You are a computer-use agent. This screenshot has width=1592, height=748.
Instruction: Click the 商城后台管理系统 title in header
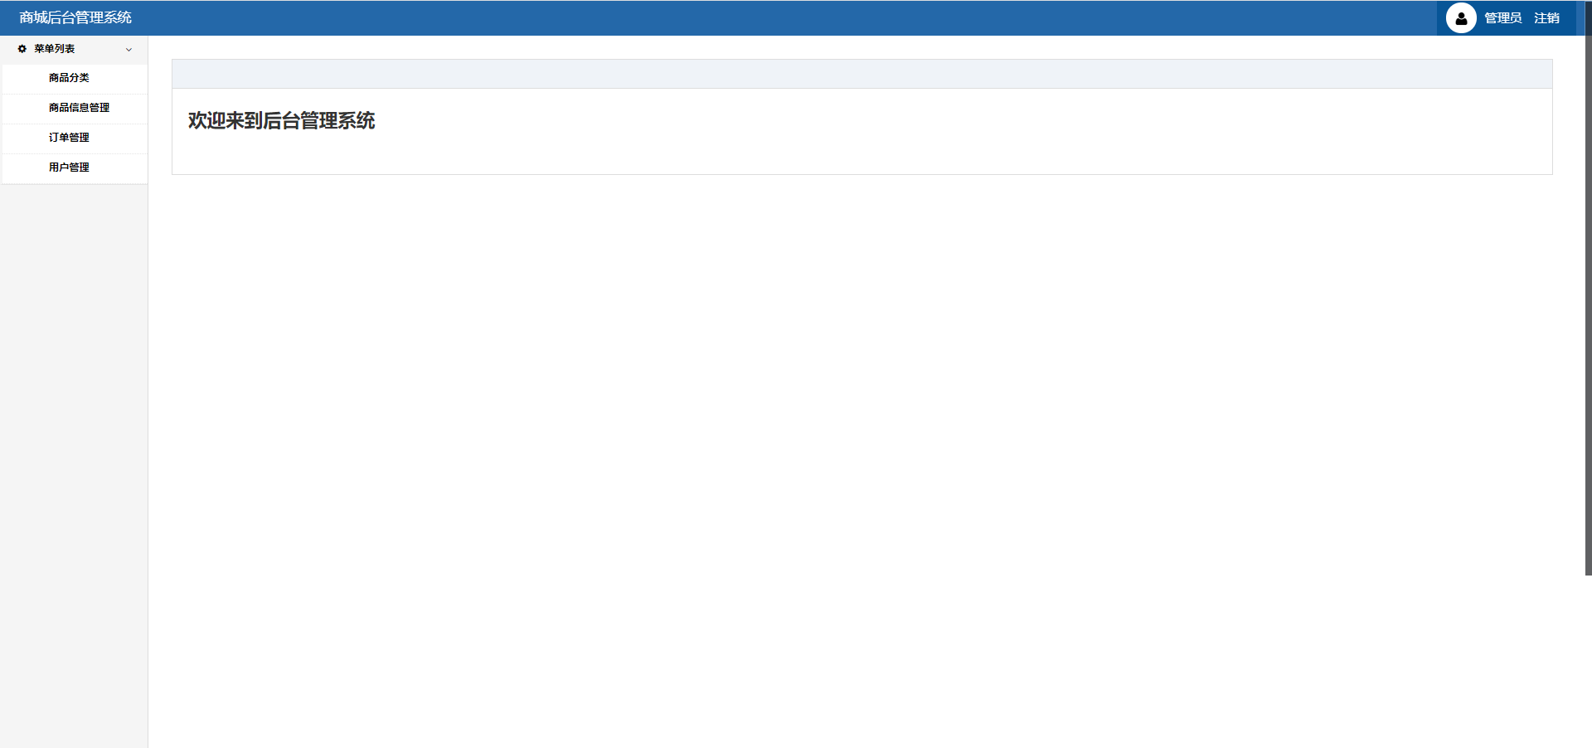pyautogui.click(x=75, y=17)
